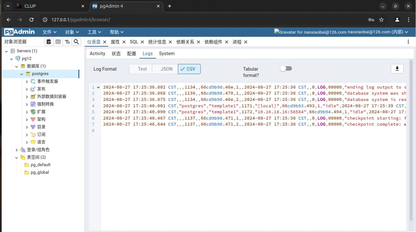Reload the page in Chrome
Image resolution: width=416 pixels, height=232 pixels.
coord(31,20)
